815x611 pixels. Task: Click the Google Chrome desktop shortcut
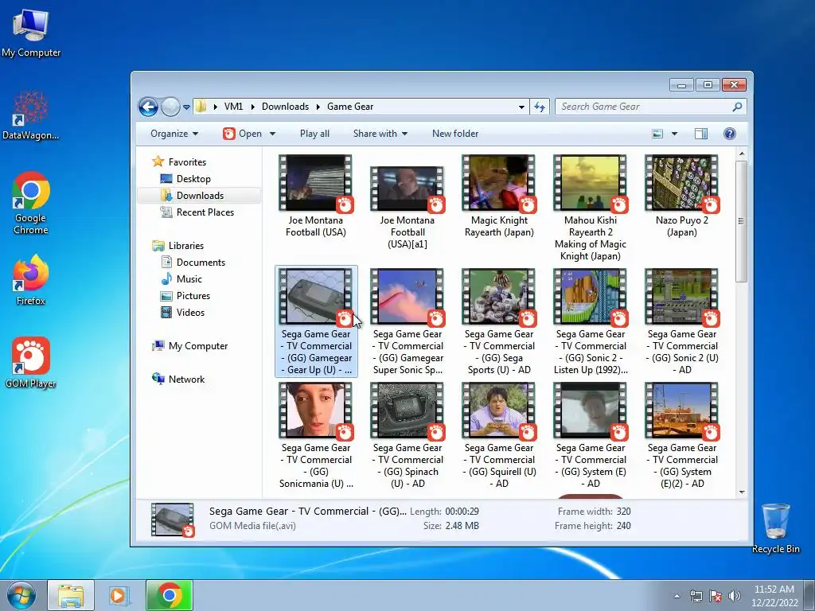tap(31, 203)
